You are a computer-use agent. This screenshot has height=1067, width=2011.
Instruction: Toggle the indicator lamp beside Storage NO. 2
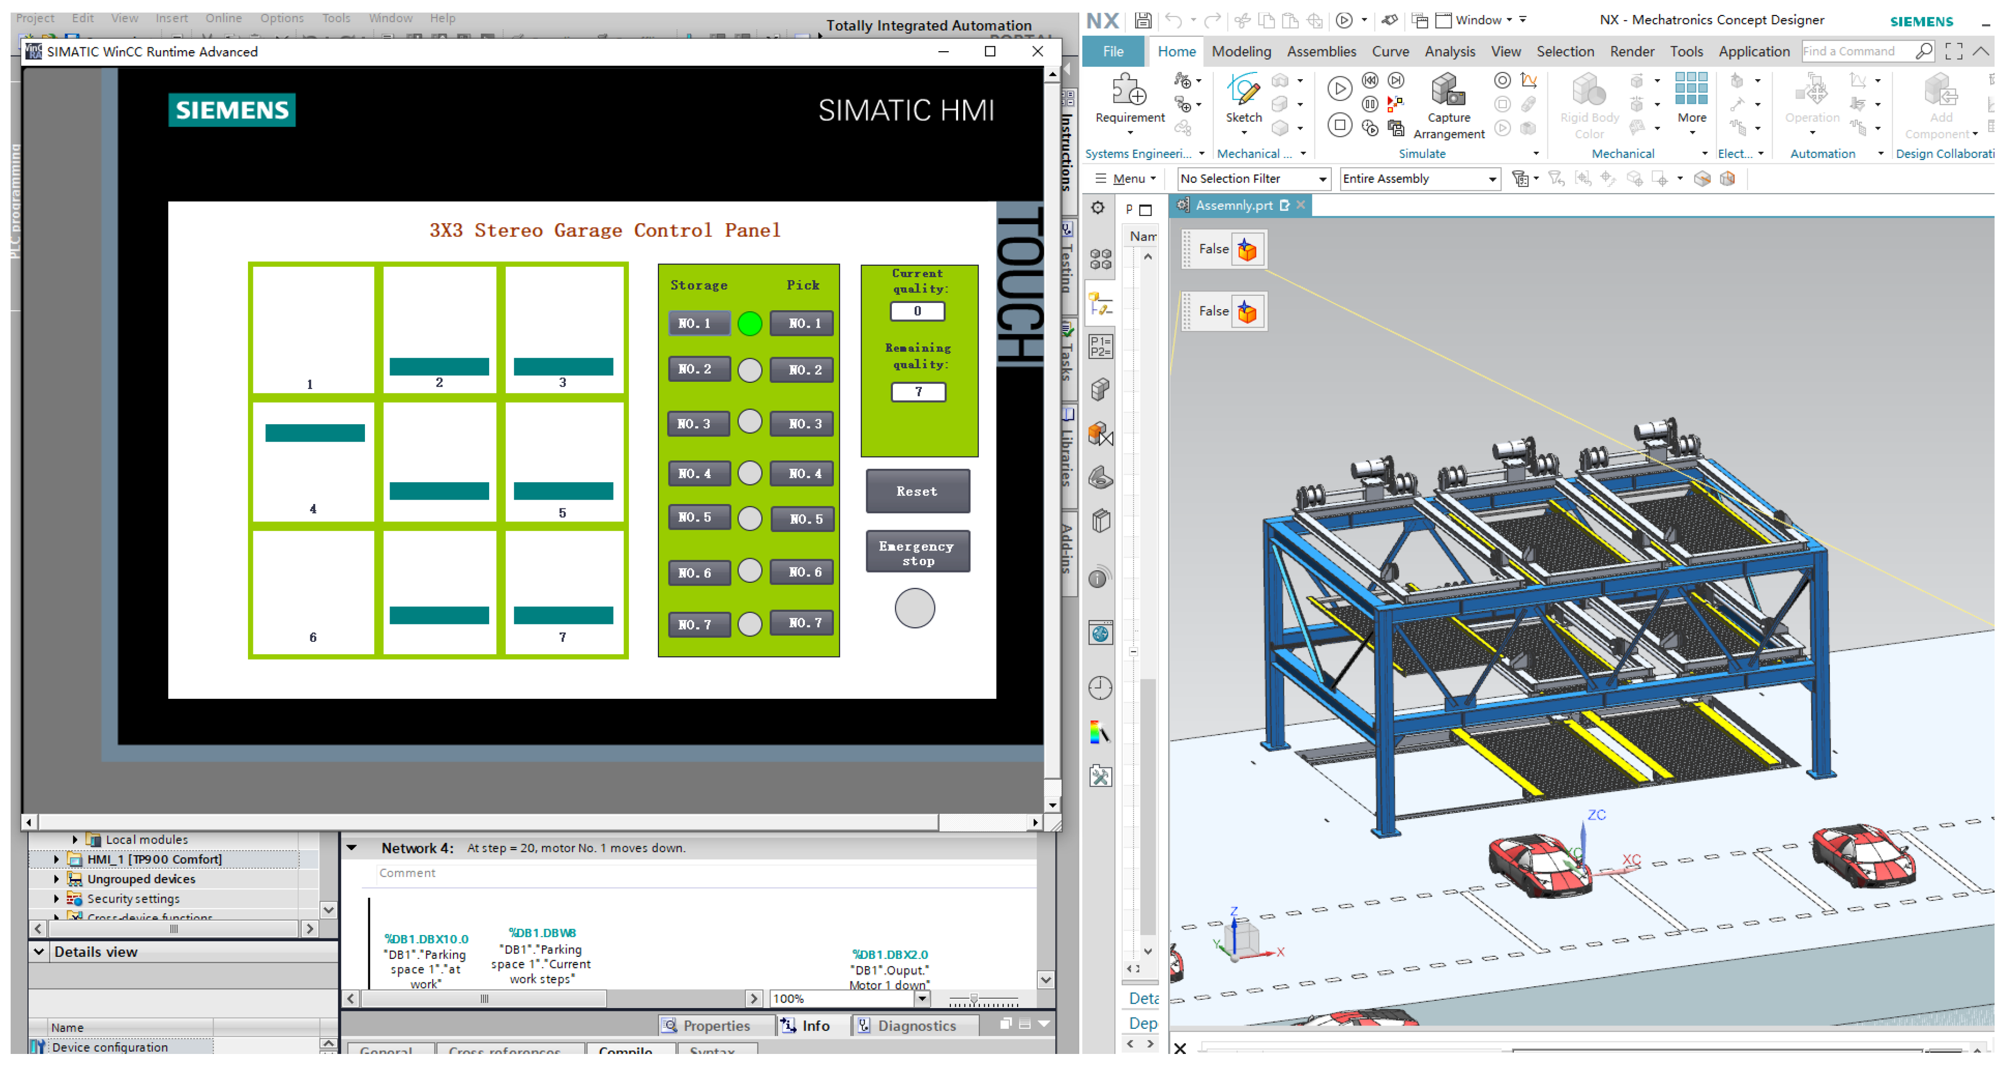pyautogui.click(x=749, y=370)
